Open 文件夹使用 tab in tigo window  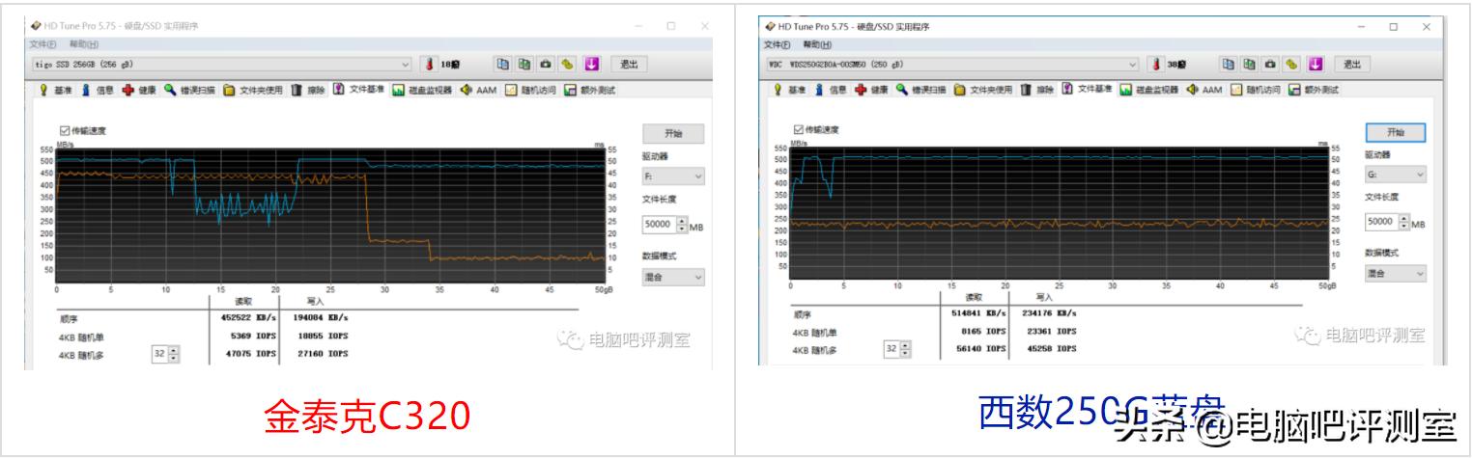click(254, 90)
